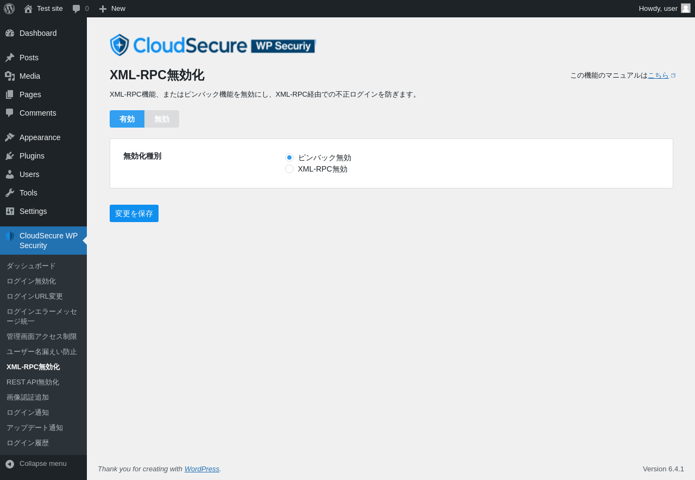Open the Pages menu label
The width and height of the screenshot is (695, 480).
click(30, 94)
